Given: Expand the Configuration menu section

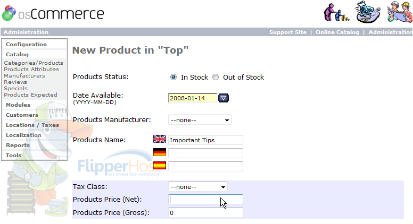Looking at the screenshot, I should coord(26,45).
